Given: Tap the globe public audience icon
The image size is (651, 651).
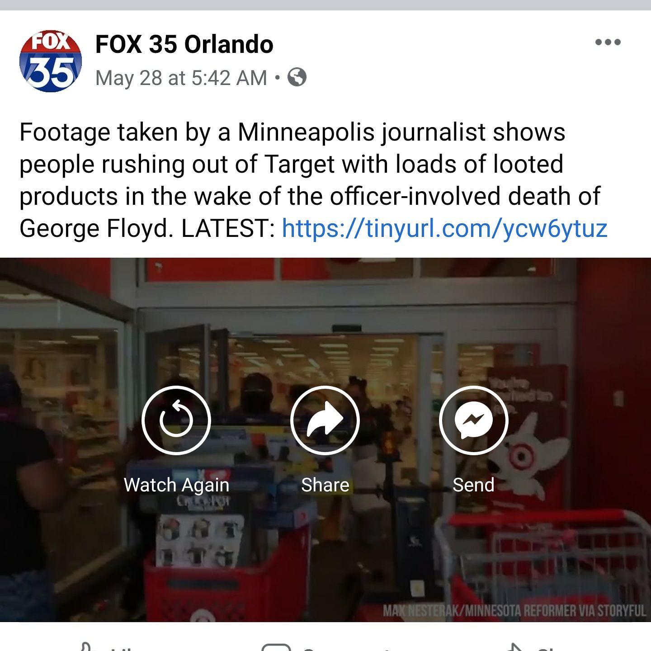Looking at the screenshot, I should tap(297, 77).
